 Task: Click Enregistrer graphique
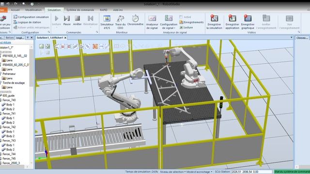(x=248, y=22)
